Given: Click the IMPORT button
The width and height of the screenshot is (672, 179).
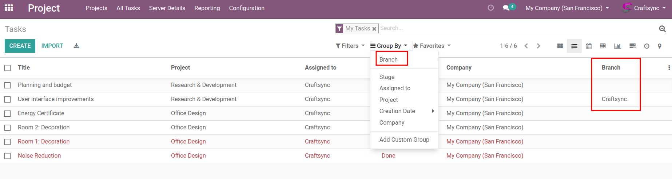Looking at the screenshot, I should [x=52, y=46].
